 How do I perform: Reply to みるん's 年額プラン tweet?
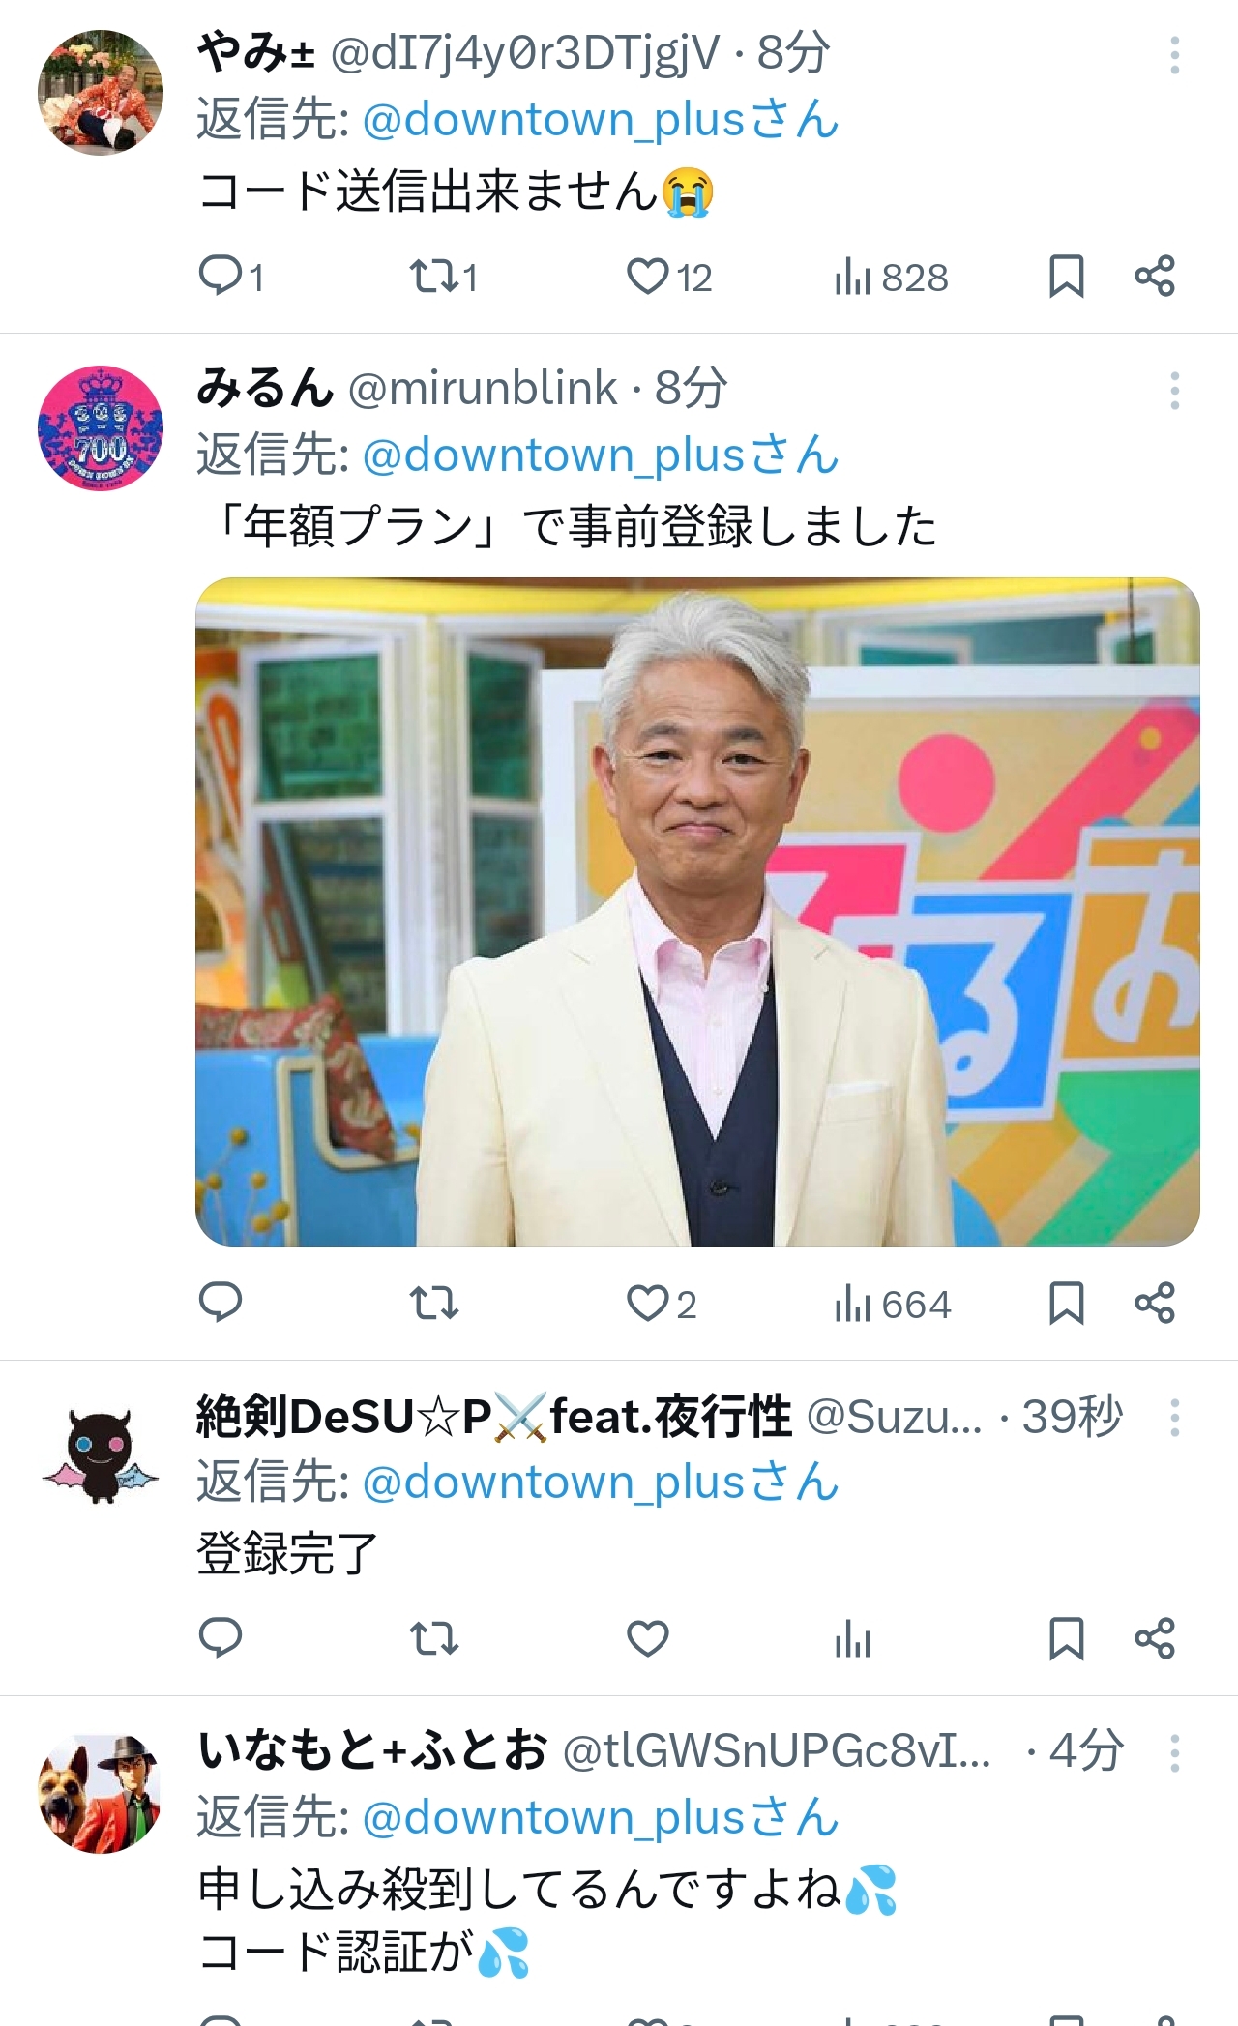[220, 1304]
